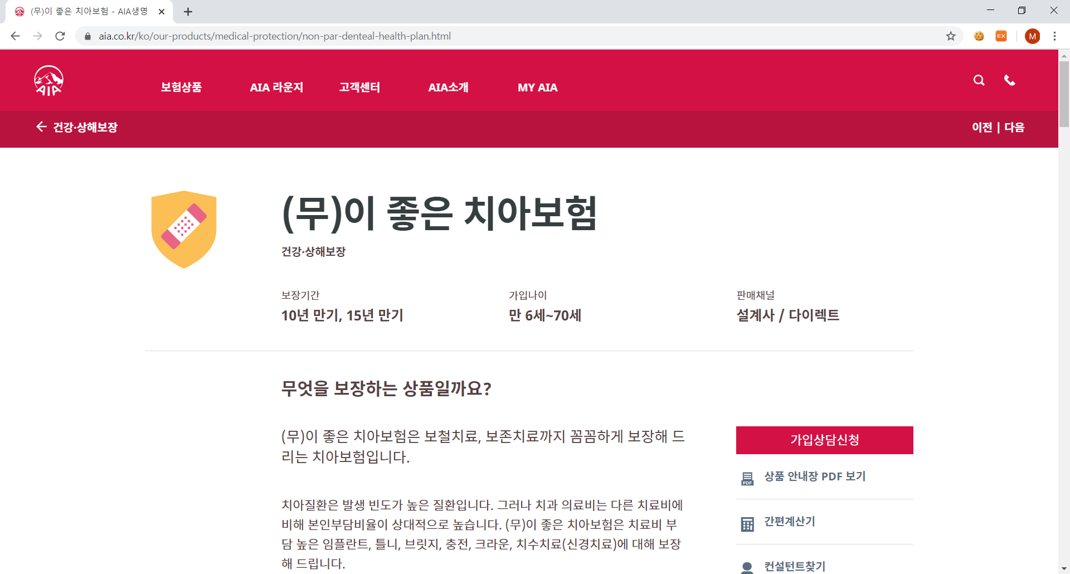Click the calculator icon beside 간편계산기
This screenshot has width=1070, height=574.
pos(747,524)
